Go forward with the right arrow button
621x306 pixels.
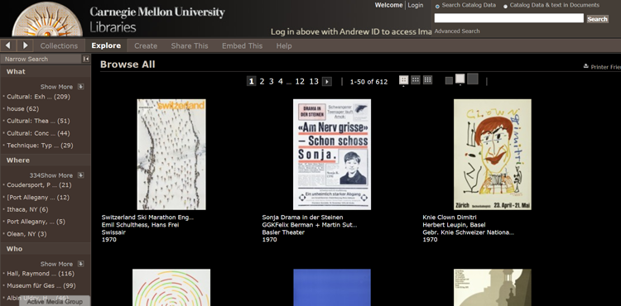(x=25, y=45)
